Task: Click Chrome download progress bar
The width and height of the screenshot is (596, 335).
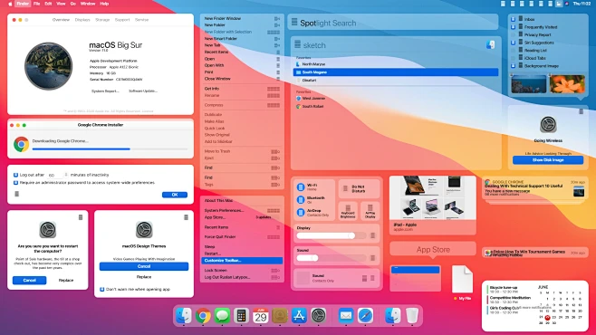Action: point(110,149)
